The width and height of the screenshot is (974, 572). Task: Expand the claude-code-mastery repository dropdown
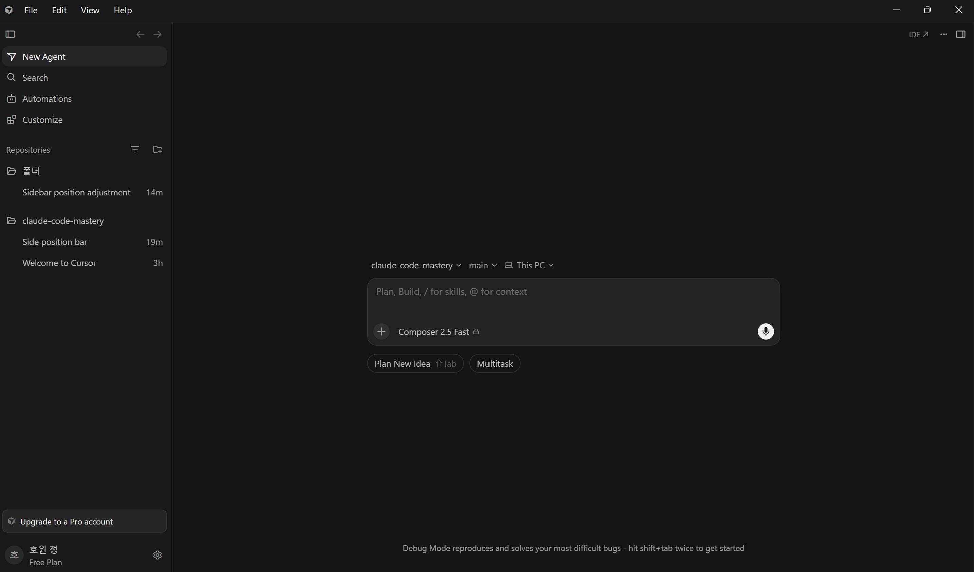click(x=416, y=265)
